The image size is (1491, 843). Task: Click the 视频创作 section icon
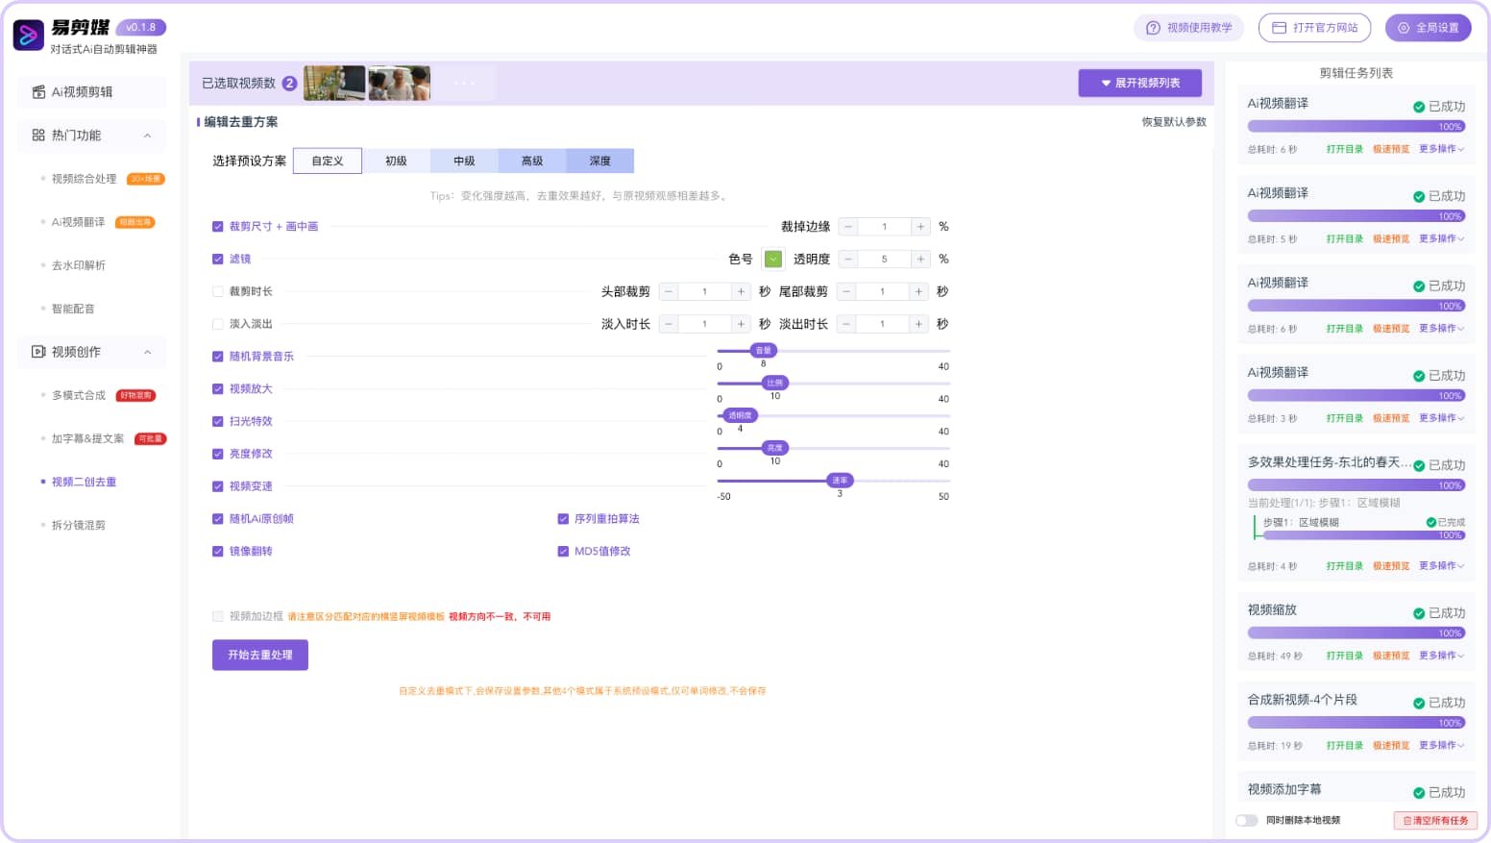click(x=38, y=352)
